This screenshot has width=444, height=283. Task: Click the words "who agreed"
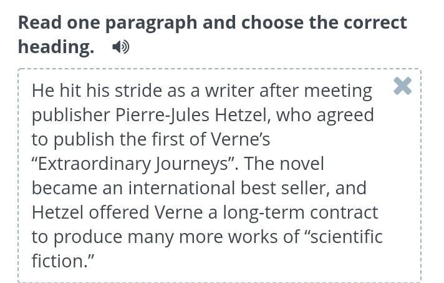pyautogui.click(x=325, y=116)
